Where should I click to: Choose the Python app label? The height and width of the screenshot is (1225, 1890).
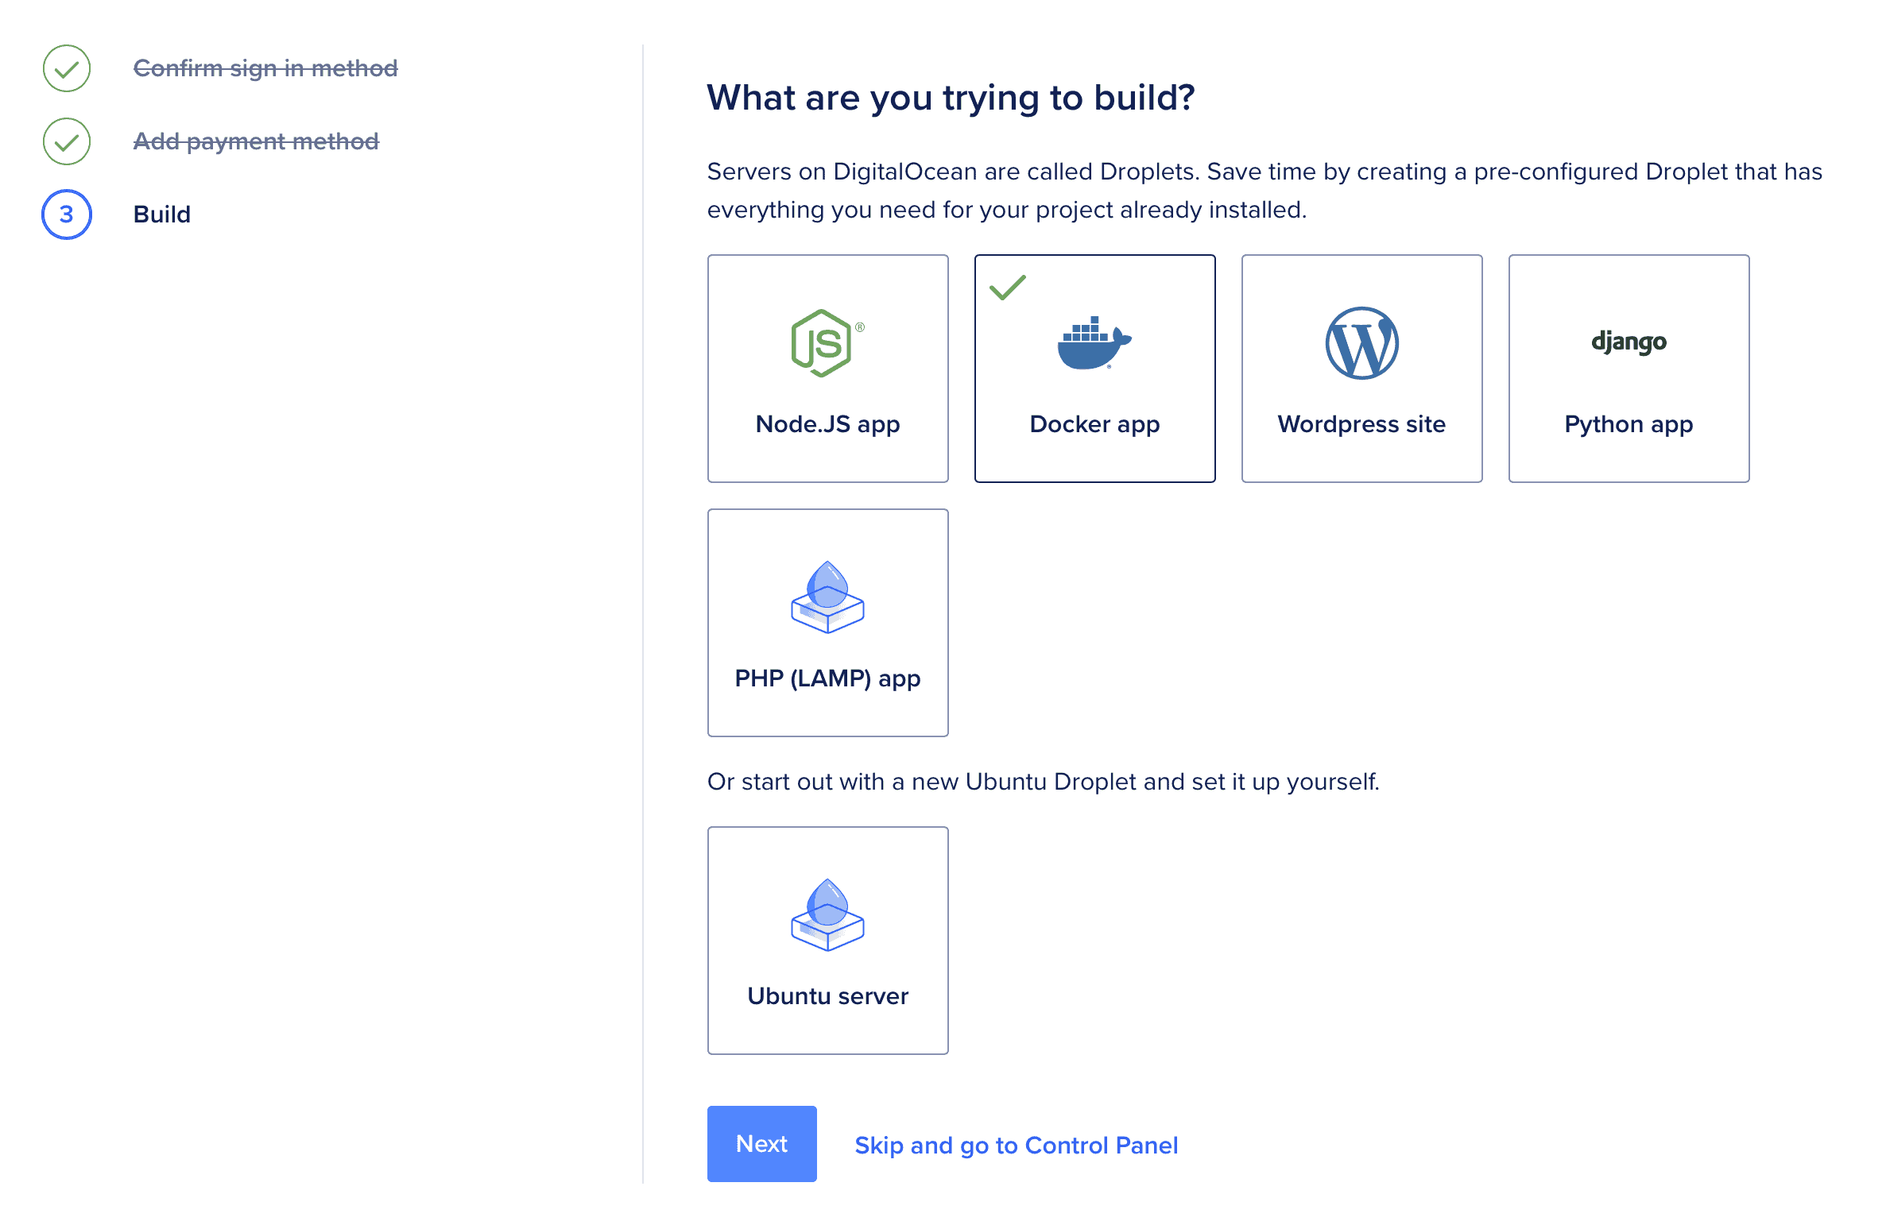pyautogui.click(x=1629, y=424)
